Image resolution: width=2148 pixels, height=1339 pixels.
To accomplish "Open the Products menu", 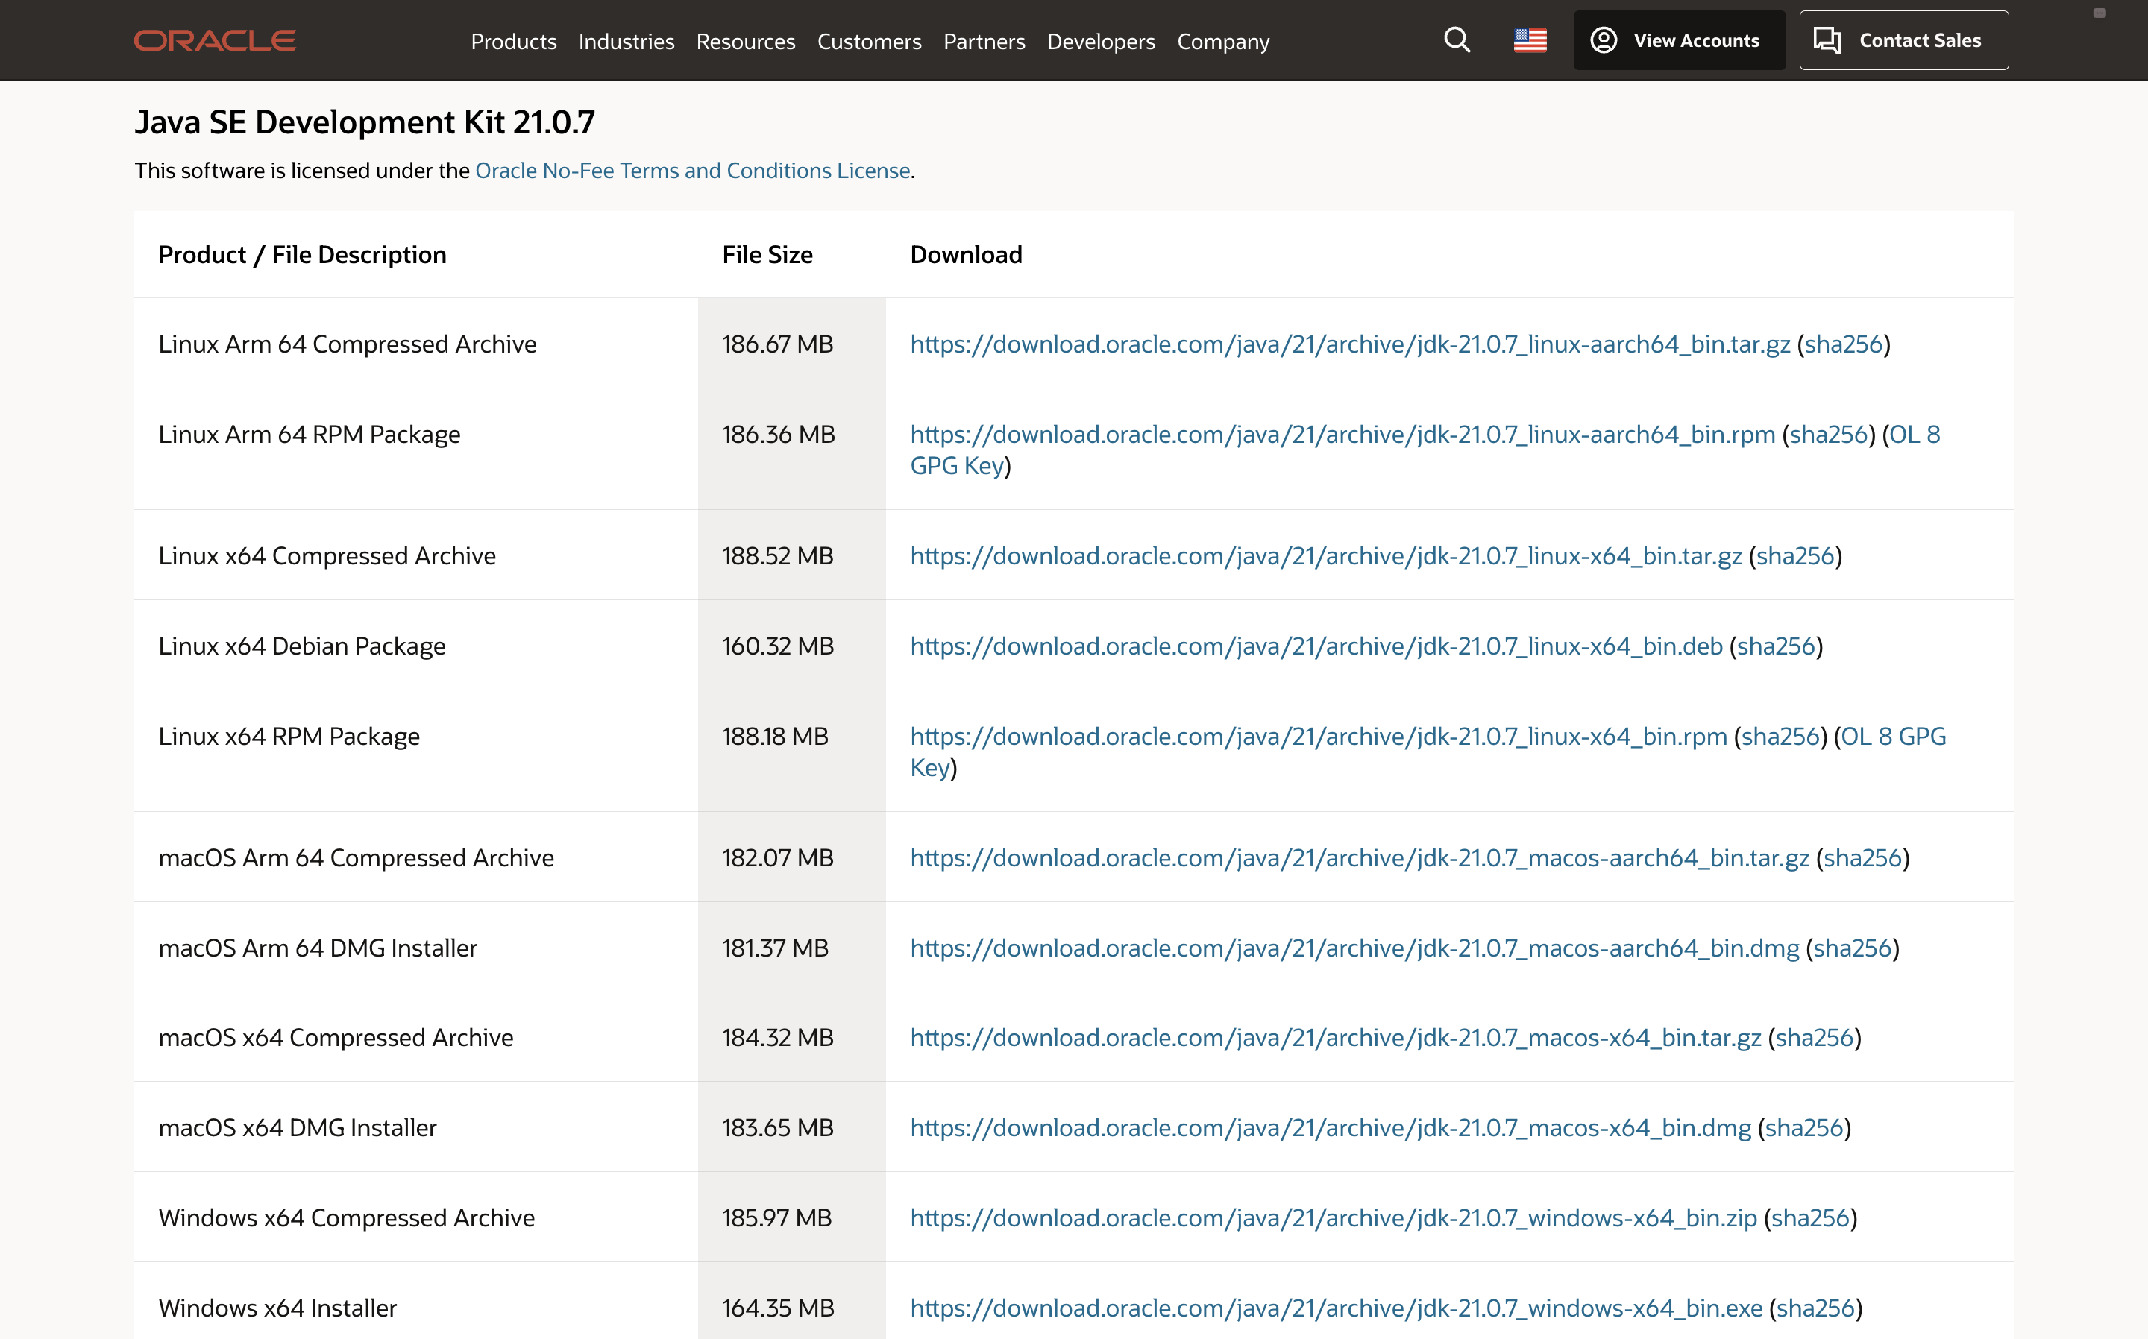I will (513, 42).
